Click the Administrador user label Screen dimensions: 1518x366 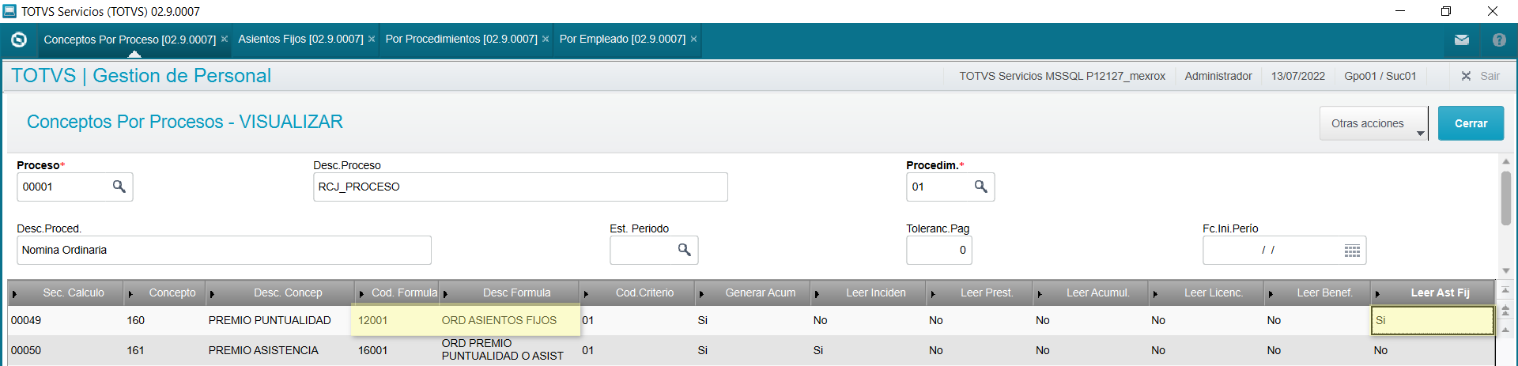(x=1218, y=76)
